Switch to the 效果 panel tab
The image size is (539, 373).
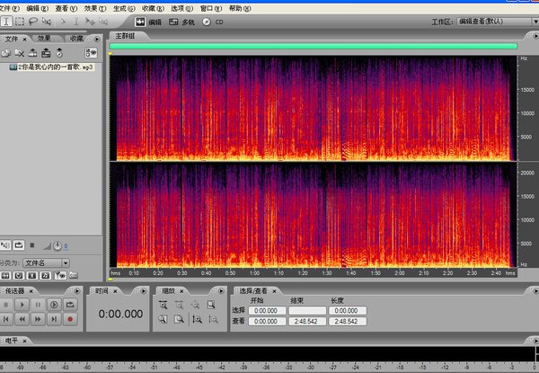point(44,39)
